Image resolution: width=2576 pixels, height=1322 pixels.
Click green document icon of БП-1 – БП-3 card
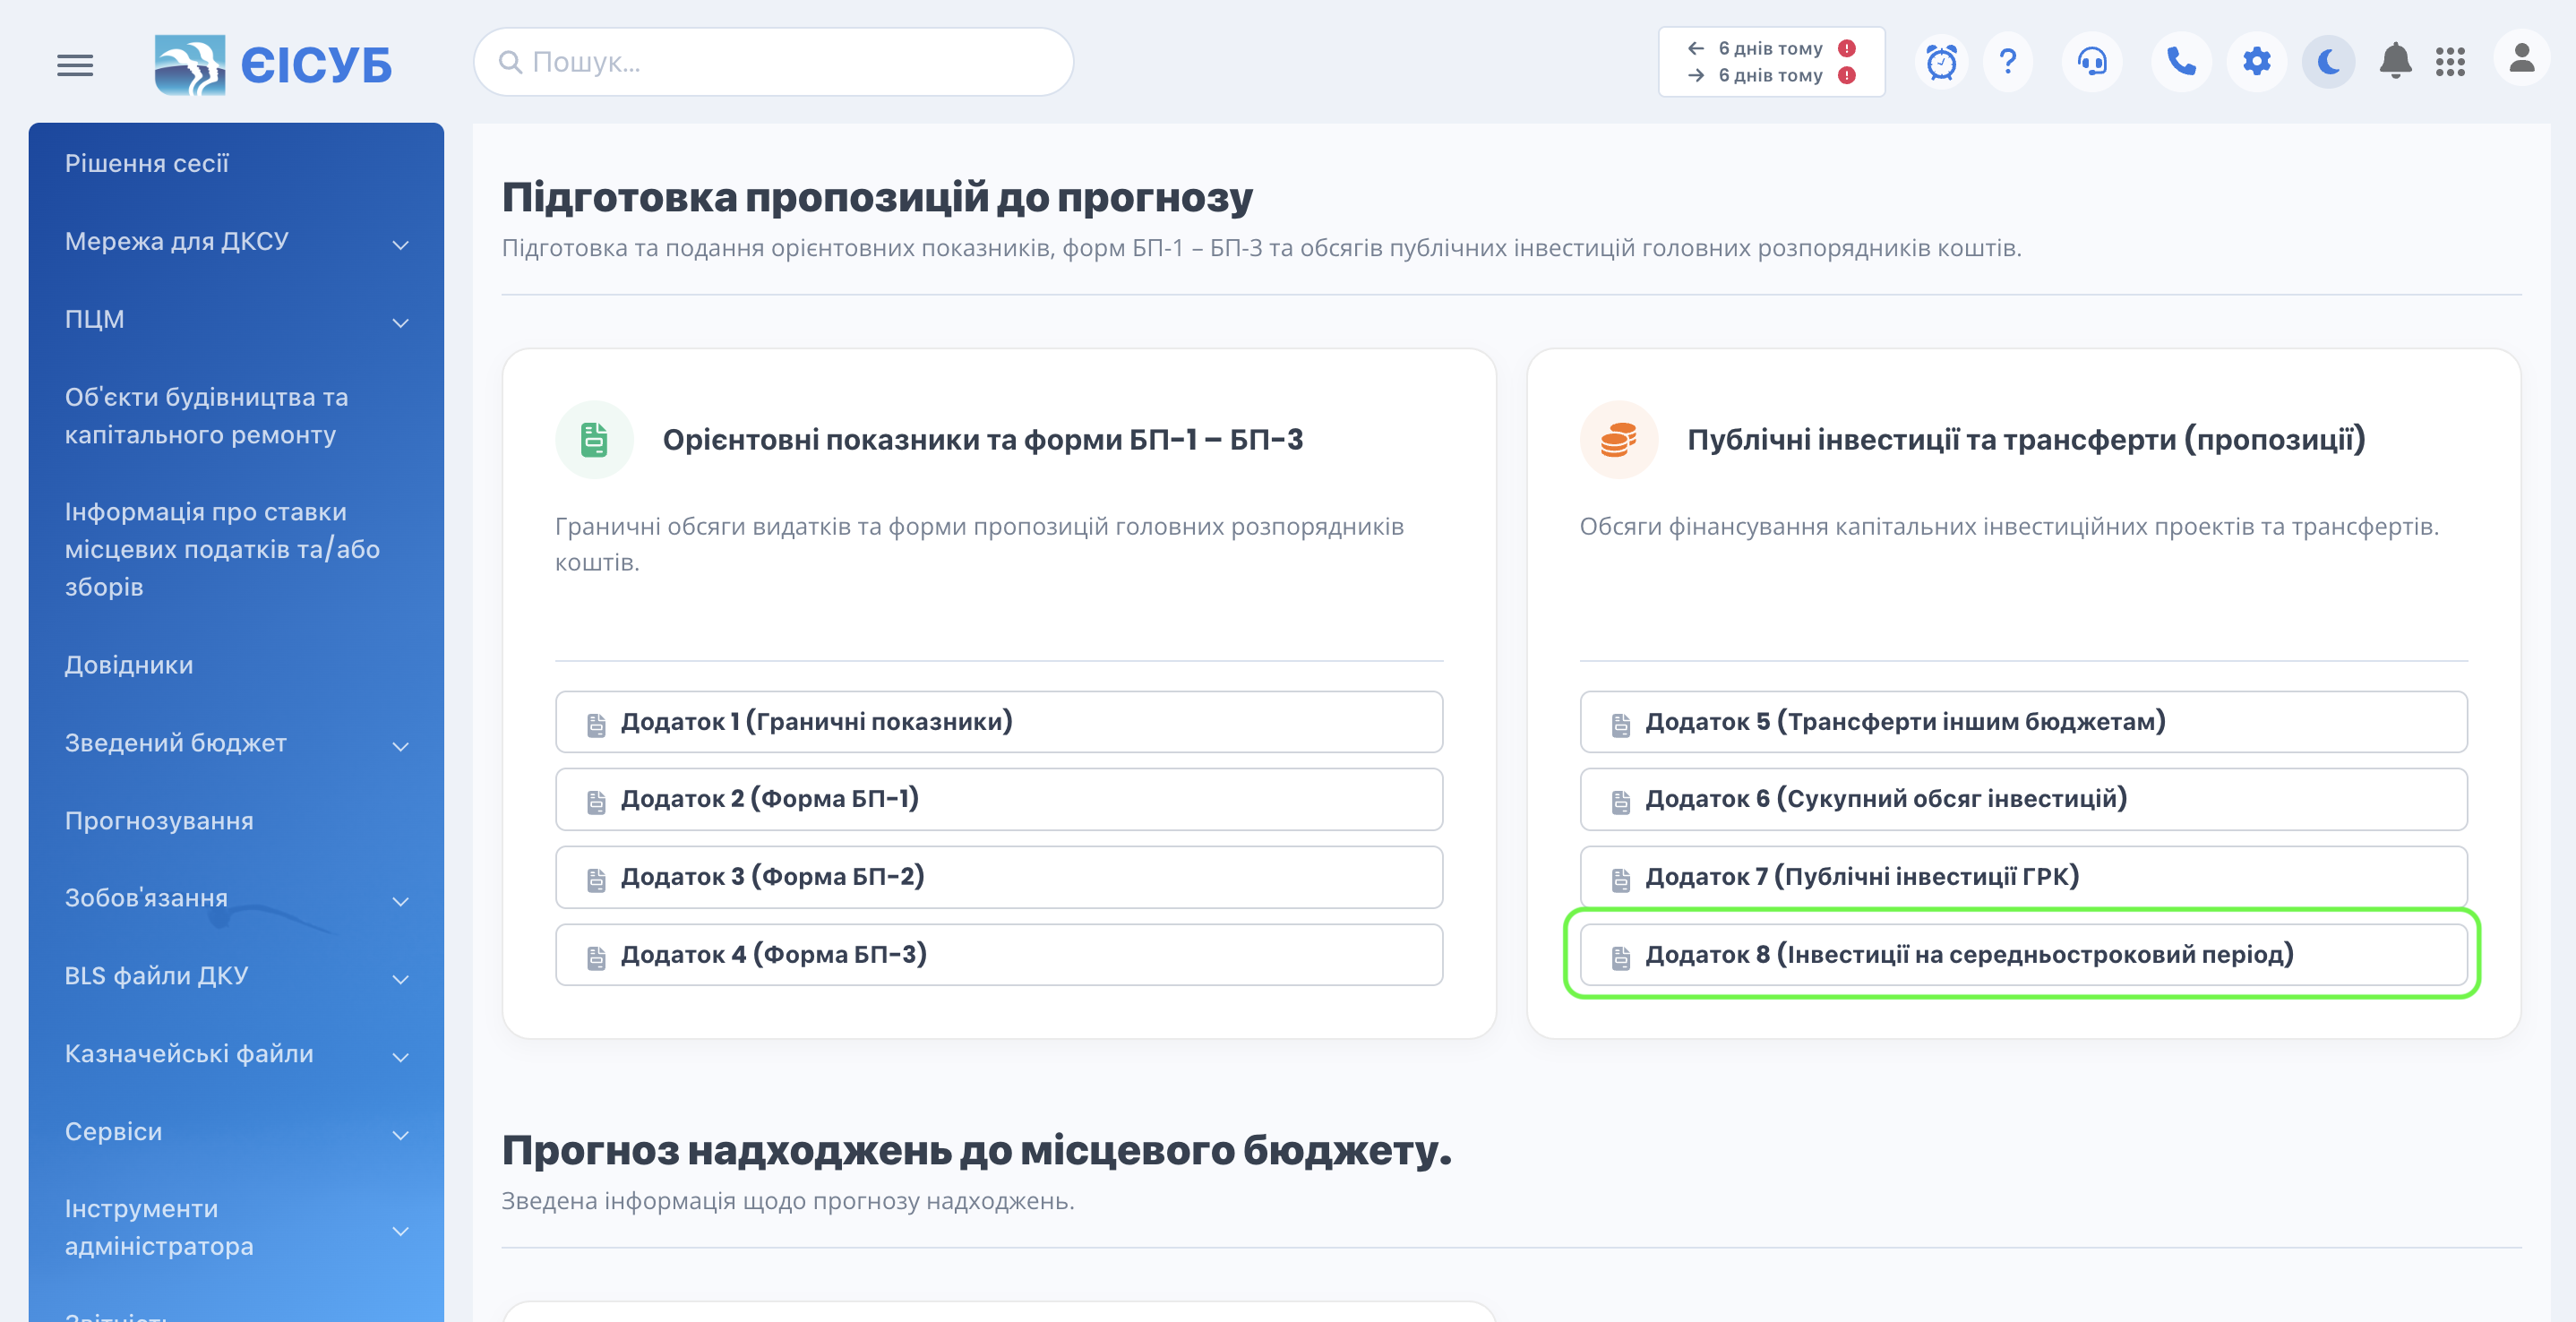pos(594,440)
